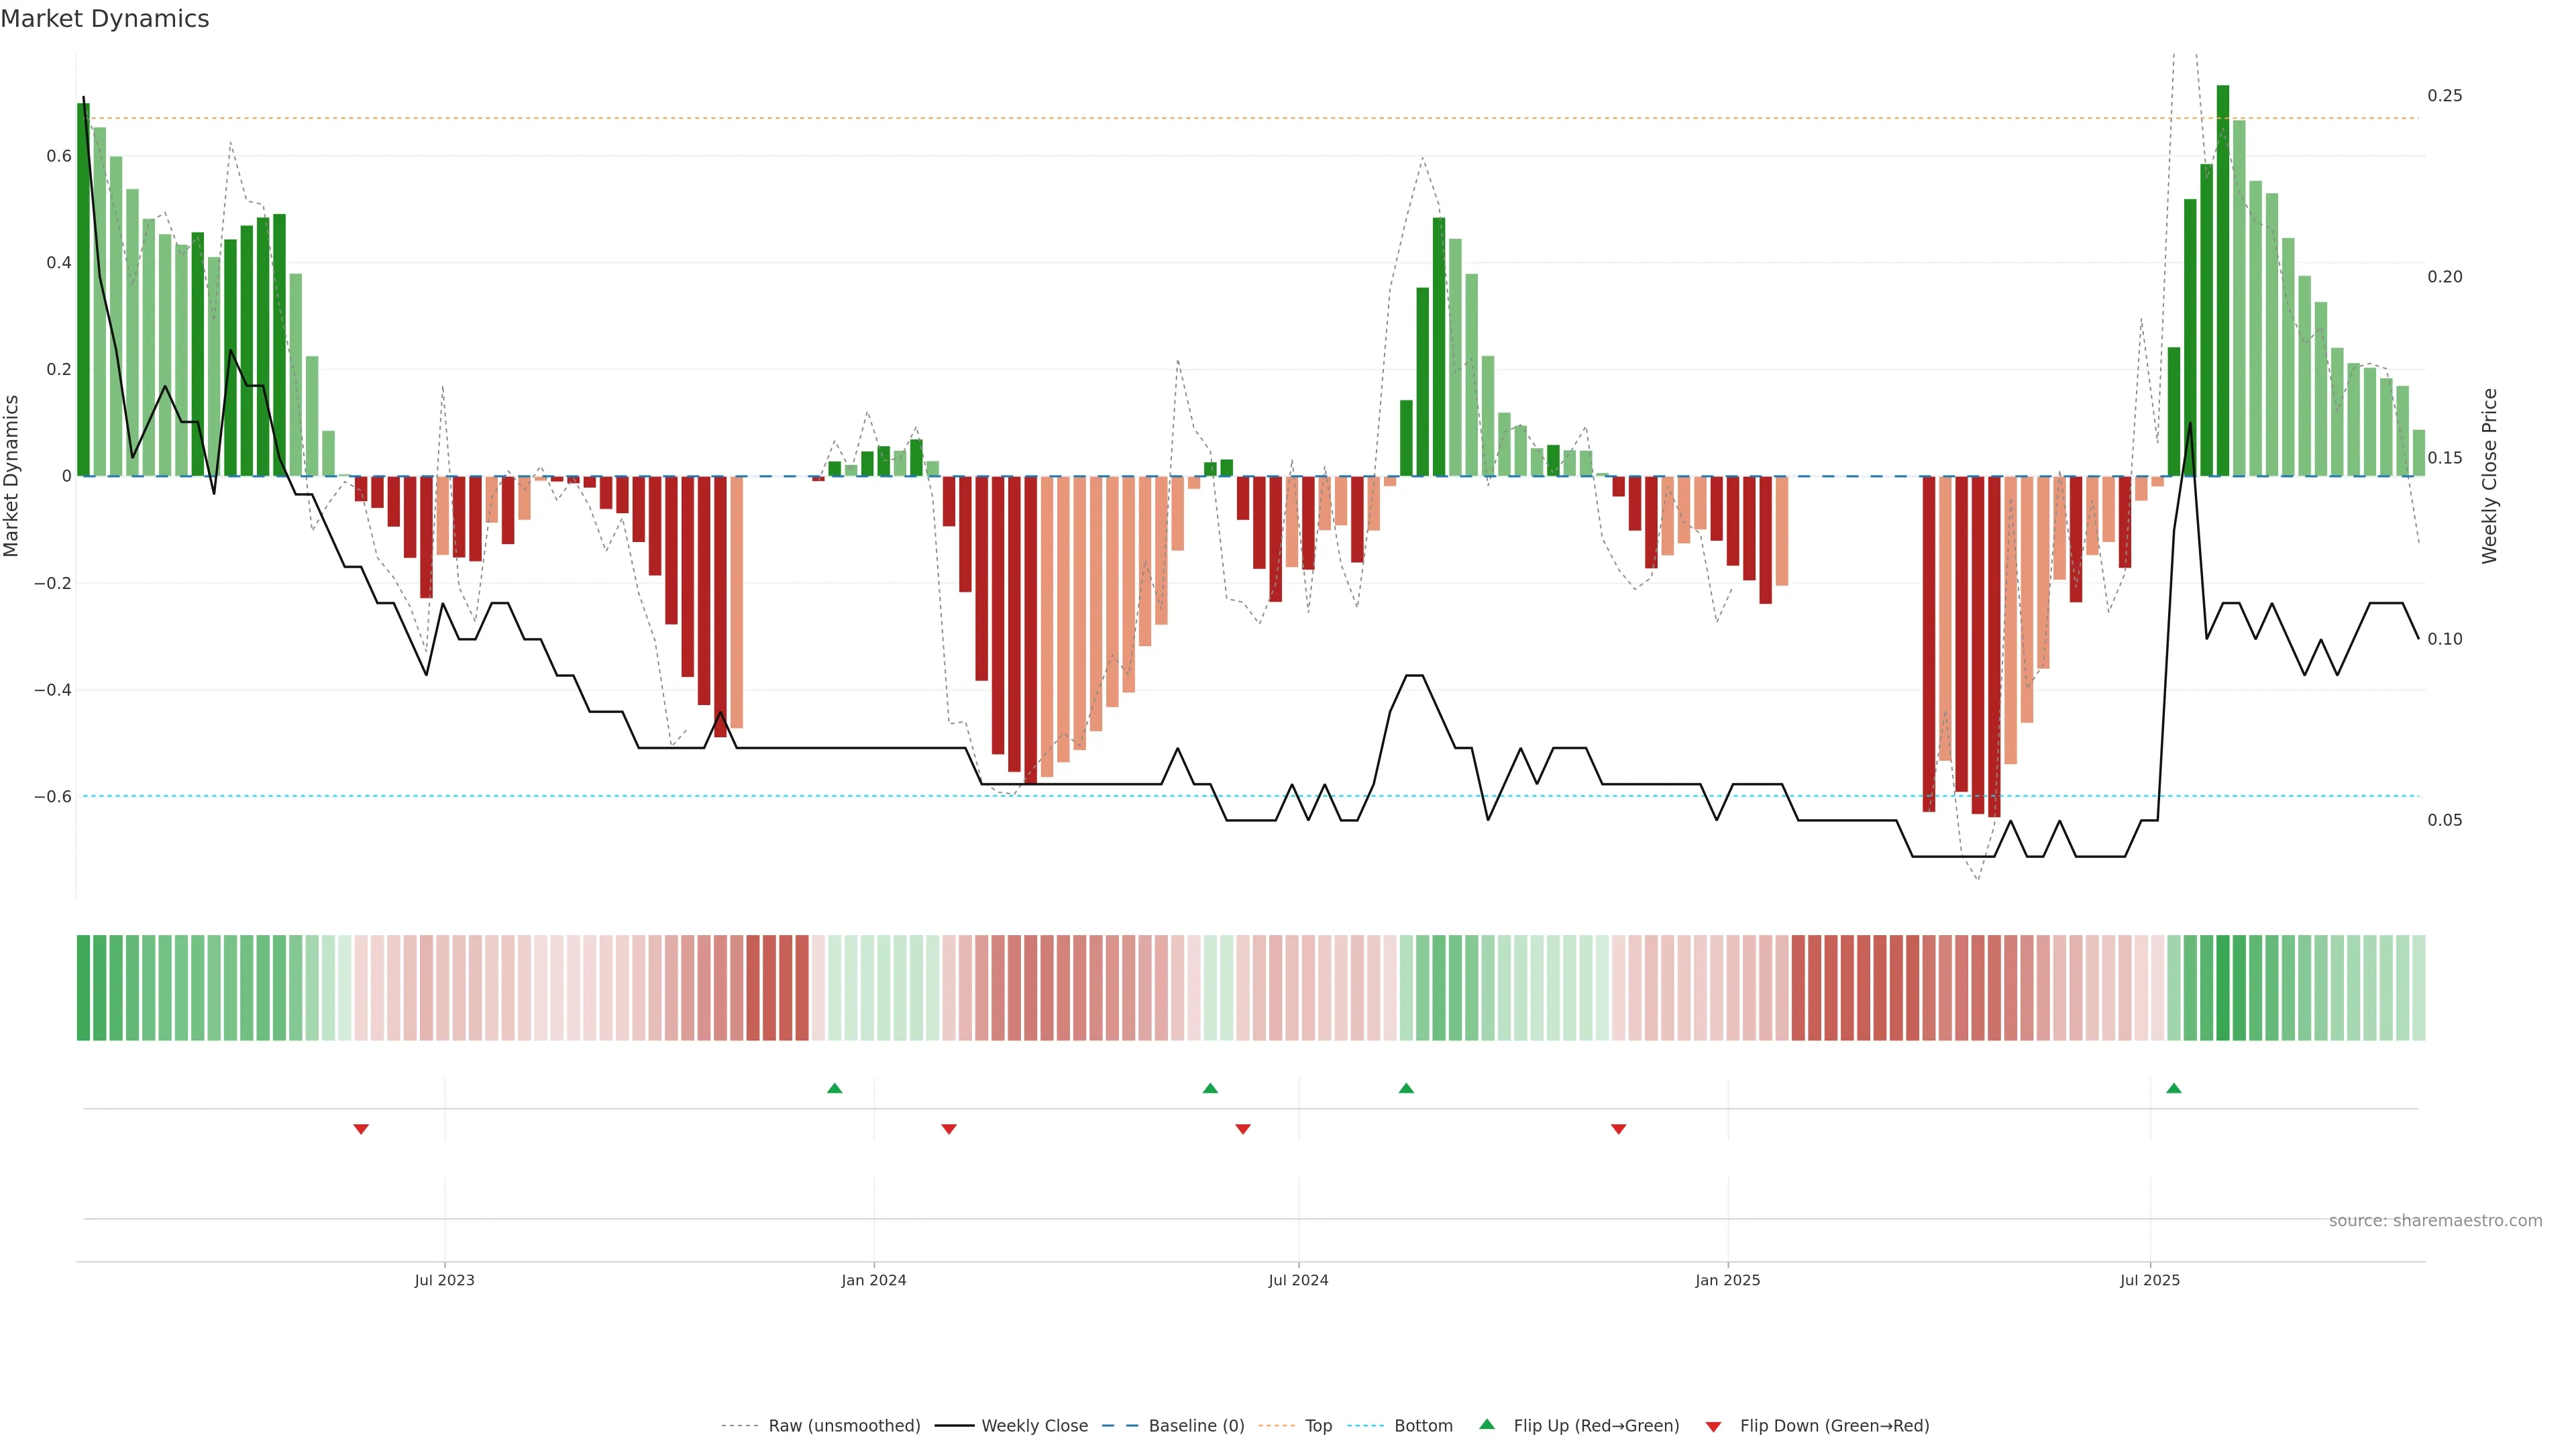Click the Jan 2025 x-axis label
This screenshot has height=1449, width=2576.
(1727, 1280)
